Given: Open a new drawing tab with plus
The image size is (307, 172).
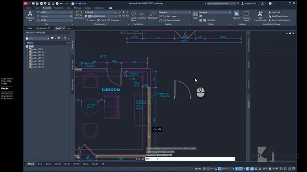Looking at the screenshot, I should 69,28.
